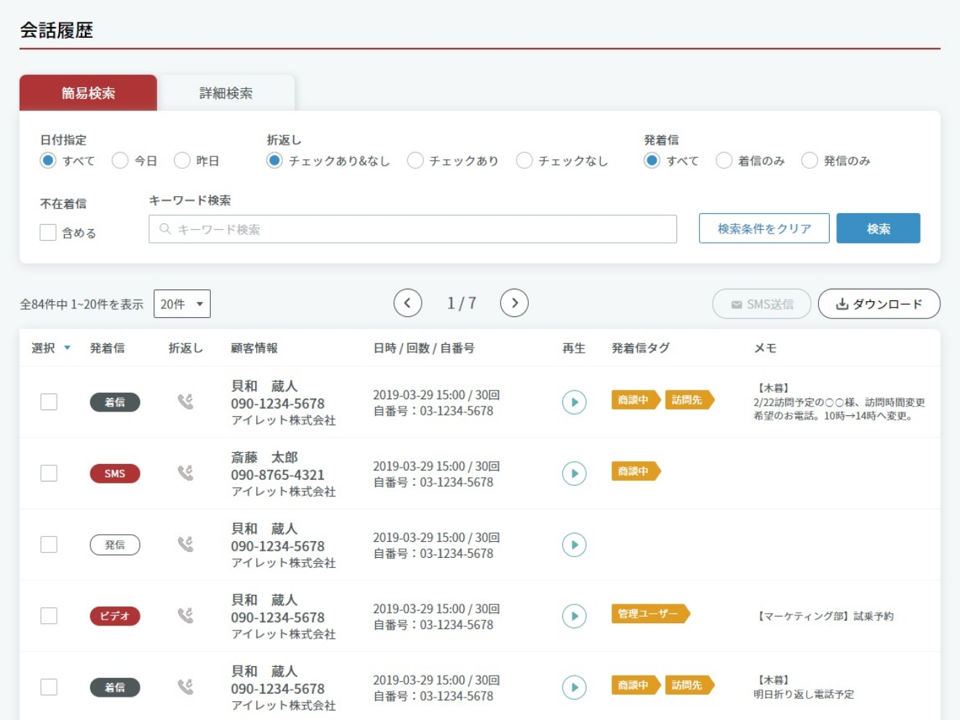Go to next page arrow
Viewport: 960px width, 720px height.
tap(514, 303)
